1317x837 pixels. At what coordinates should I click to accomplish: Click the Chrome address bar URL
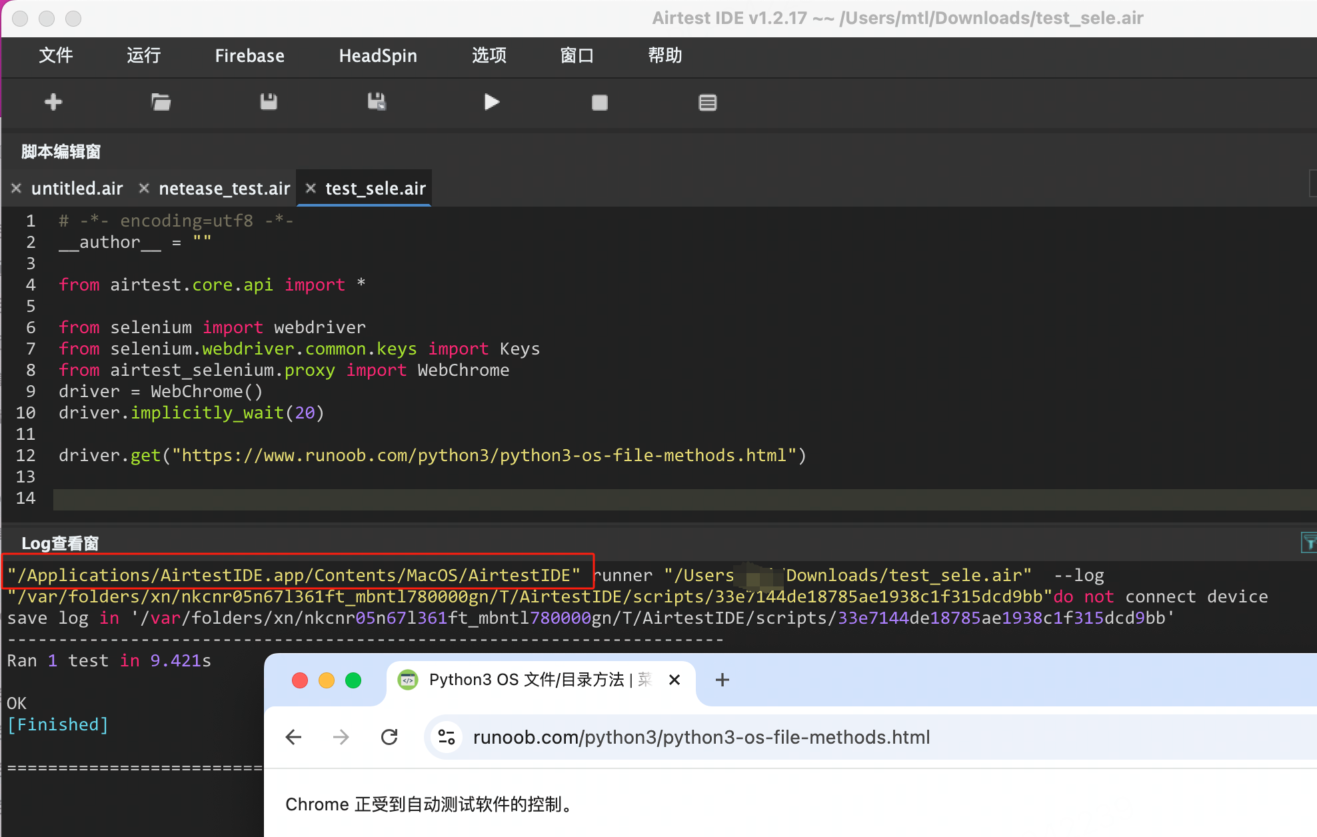point(701,737)
